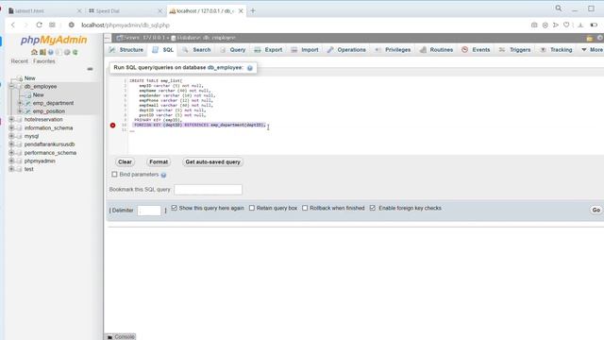This screenshot has height=340, width=604.
Task: Expand the pendaftarankursusdb database
Action: click(11, 144)
